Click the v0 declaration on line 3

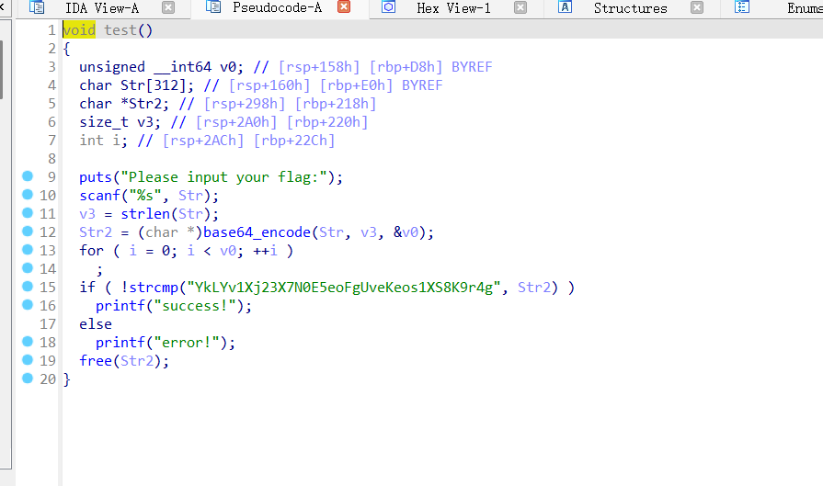(x=161, y=67)
